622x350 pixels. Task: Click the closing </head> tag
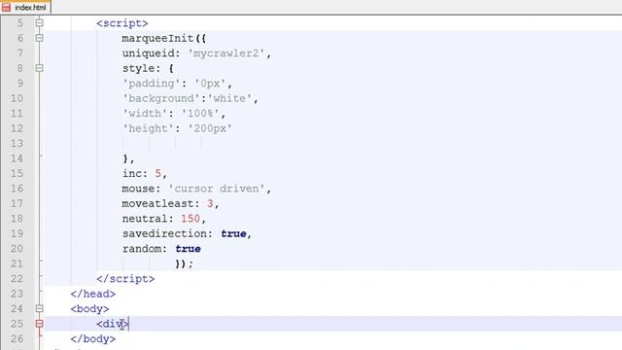tap(93, 294)
